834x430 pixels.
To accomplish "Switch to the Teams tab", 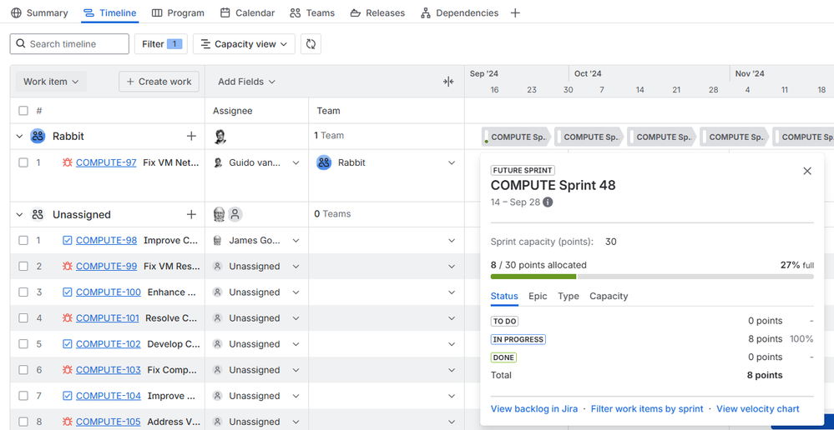I will pos(312,12).
